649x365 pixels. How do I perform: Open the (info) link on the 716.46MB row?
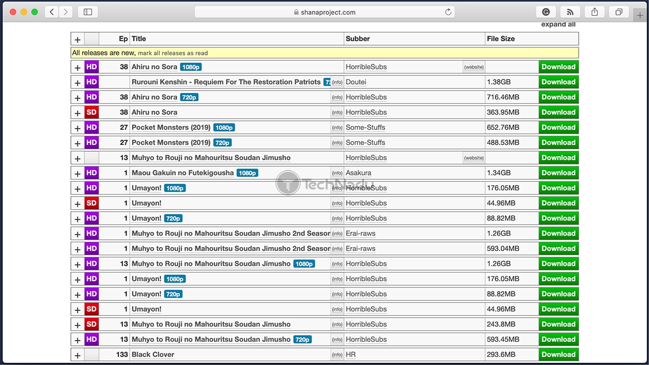pos(337,97)
